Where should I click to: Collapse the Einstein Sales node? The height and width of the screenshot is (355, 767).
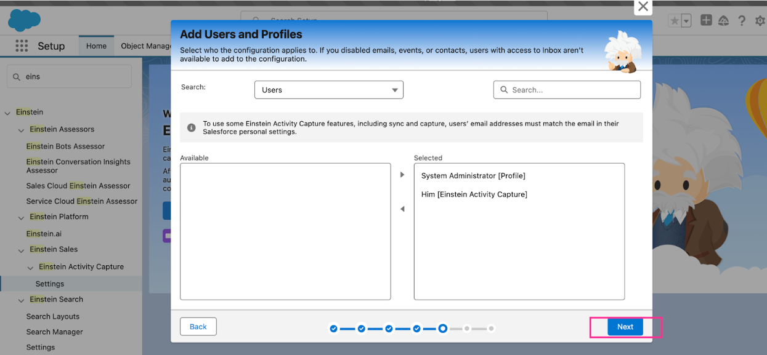tap(21, 250)
